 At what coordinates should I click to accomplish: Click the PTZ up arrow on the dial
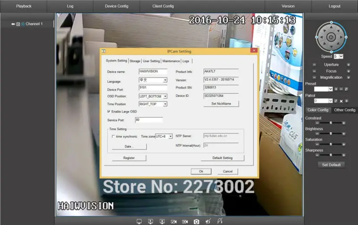[x=331, y=27]
